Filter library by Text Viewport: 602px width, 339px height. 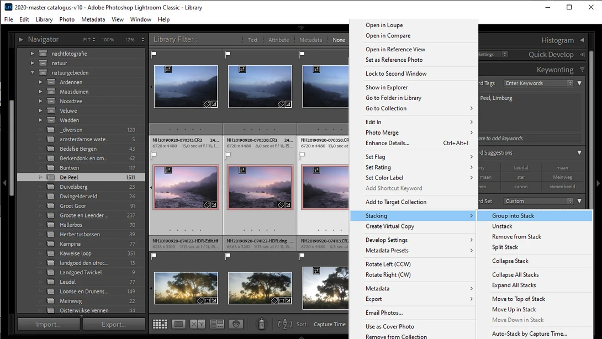click(x=252, y=40)
